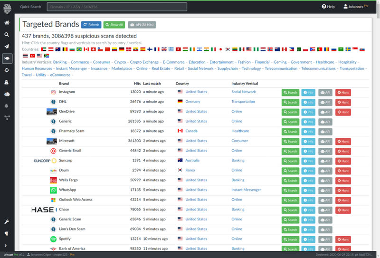This screenshot has height=258, width=380.
Task: Click the API (All Hits) button
Action: point(142,25)
